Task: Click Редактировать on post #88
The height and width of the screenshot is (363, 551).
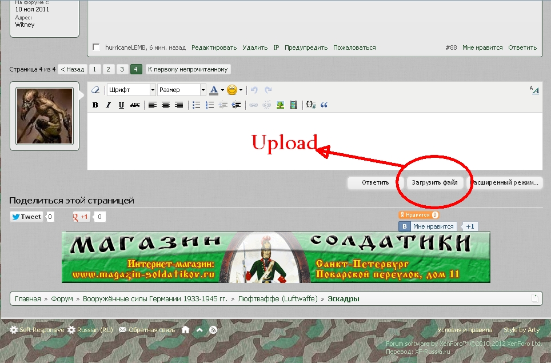Action: [214, 47]
